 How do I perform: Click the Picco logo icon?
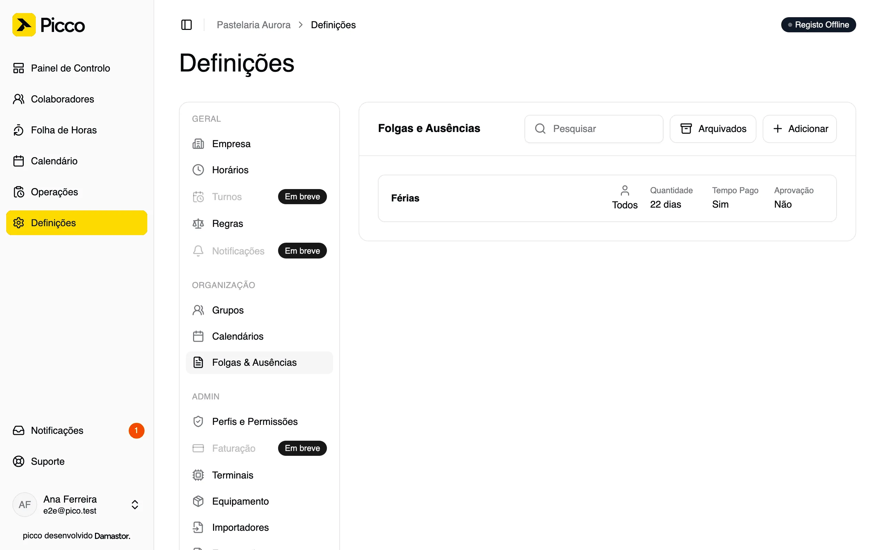point(24,25)
